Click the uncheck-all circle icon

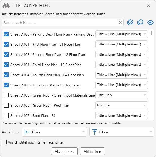[140, 22]
